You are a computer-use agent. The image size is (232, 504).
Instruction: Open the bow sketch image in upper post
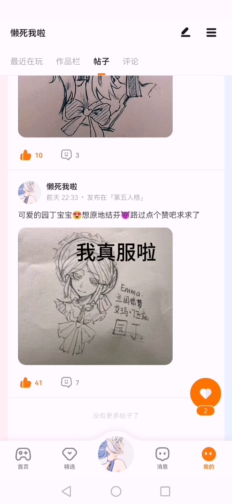pos(95,106)
